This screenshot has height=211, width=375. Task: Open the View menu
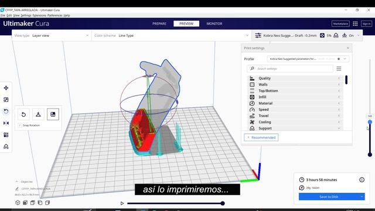tap(16, 15)
